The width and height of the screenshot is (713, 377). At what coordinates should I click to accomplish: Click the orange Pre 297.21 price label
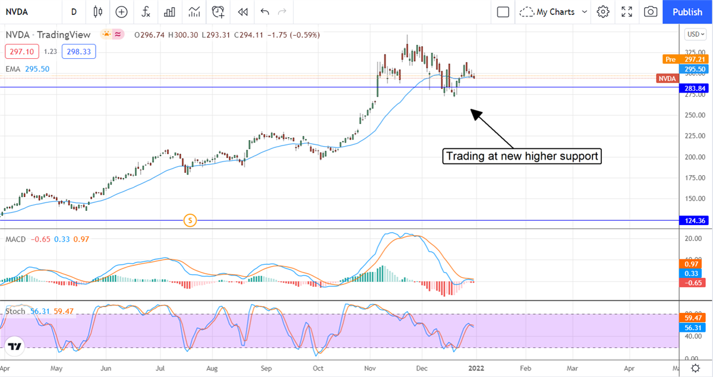coord(684,59)
